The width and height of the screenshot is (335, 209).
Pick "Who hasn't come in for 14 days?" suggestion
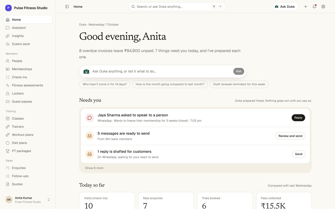pyautogui.click(x=105, y=84)
